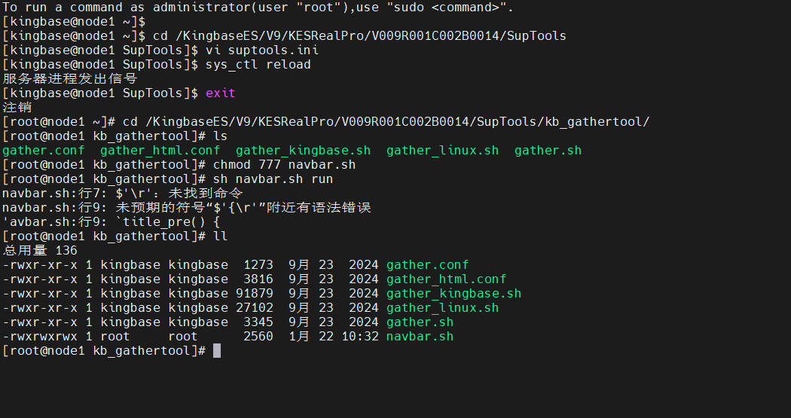791x418 pixels.
Task: Click the "注销" logout message line
Action: [17, 107]
